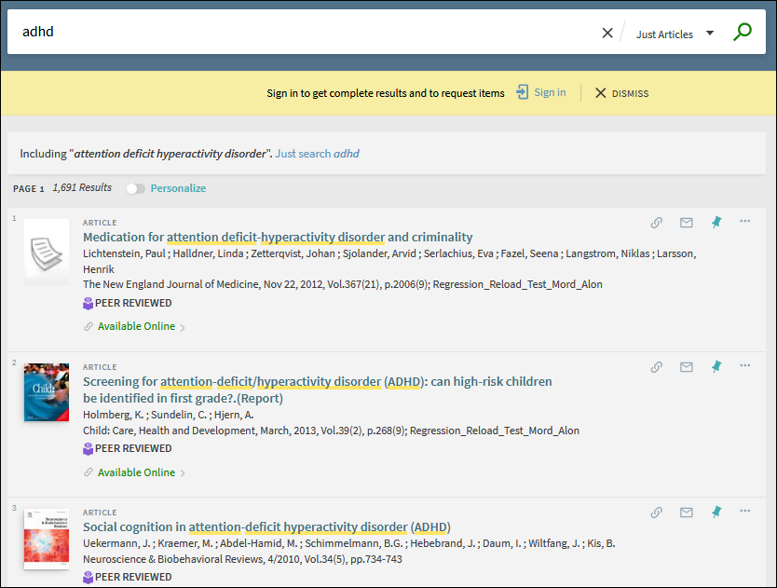Viewport: 777px width, 588px height.
Task: Clear the search box with the X icon
Action: coord(607,33)
